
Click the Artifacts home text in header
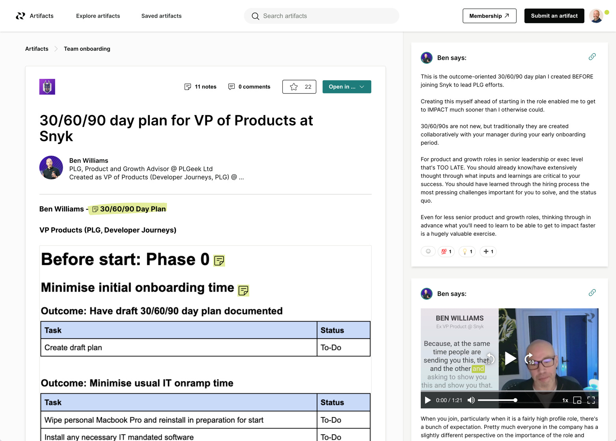[41, 16]
